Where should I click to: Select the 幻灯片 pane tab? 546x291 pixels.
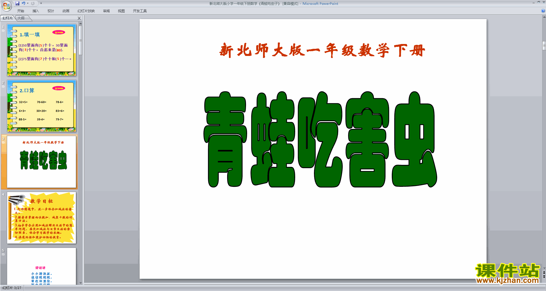click(8, 18)
